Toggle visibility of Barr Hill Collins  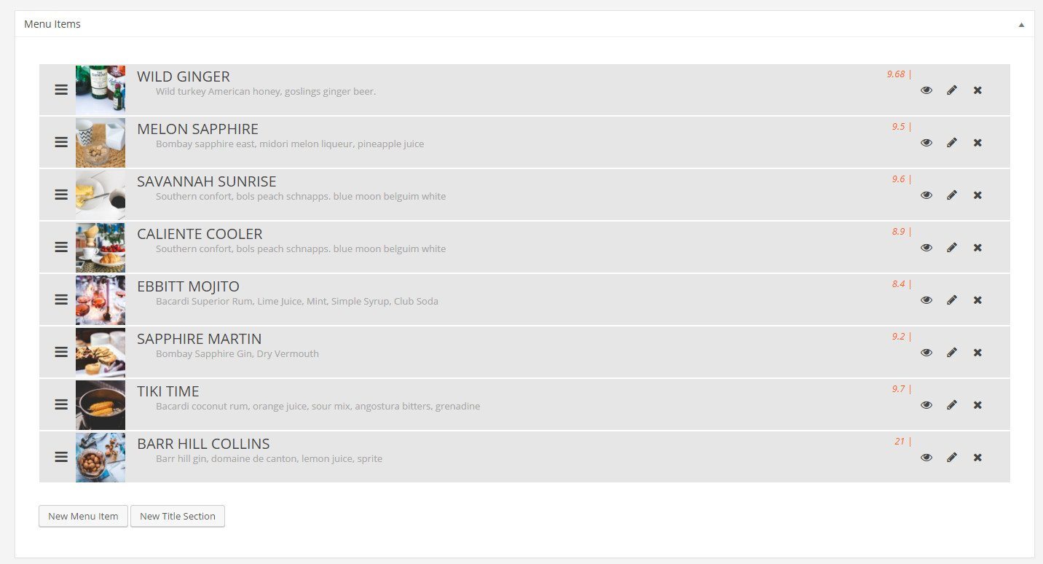[x=926, y=458]
